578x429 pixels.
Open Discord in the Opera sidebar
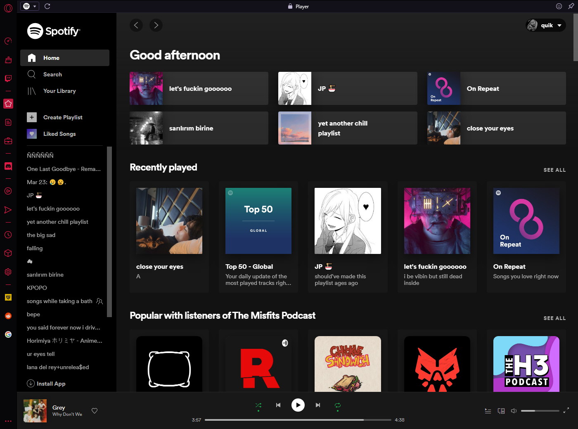tap(8, 166)
